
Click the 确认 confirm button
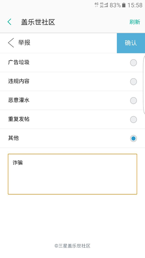click(131, 43)
